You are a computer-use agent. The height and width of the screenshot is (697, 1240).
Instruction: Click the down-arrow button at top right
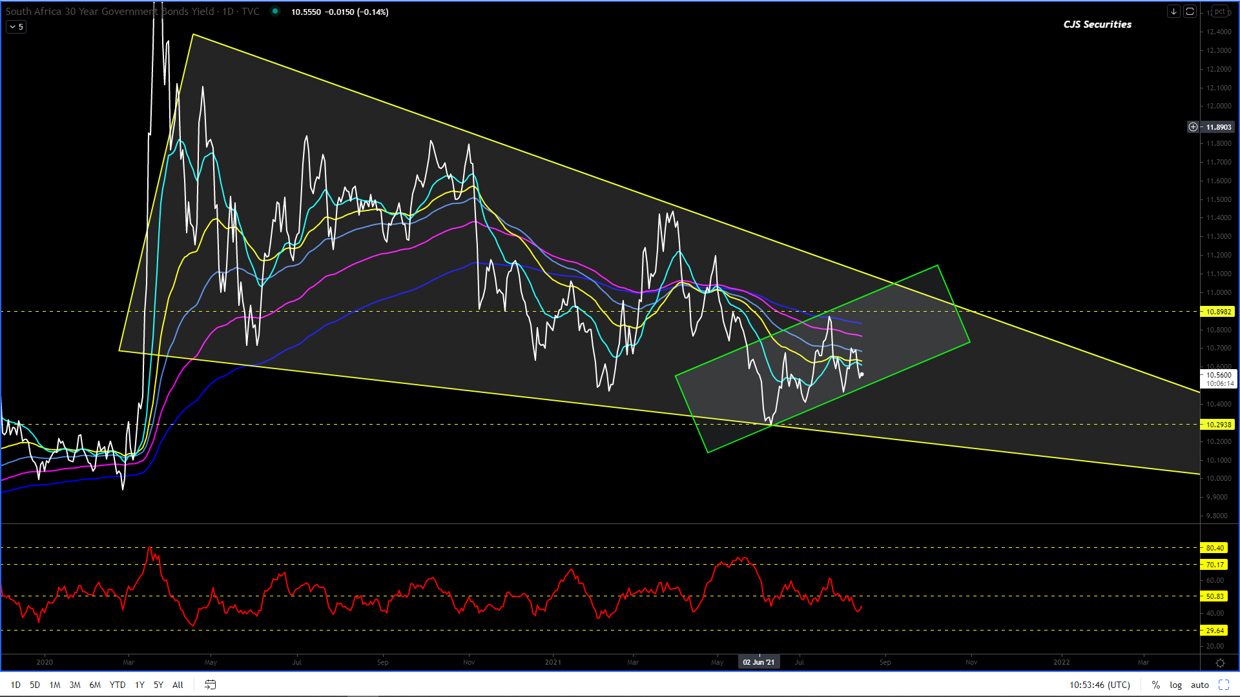point(1173,12)
